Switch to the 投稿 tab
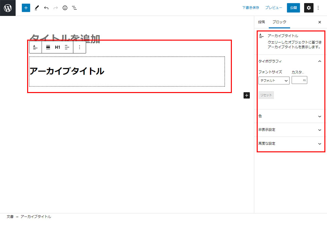The width and height of the screenshot is (327, 228). click(261, 22)
